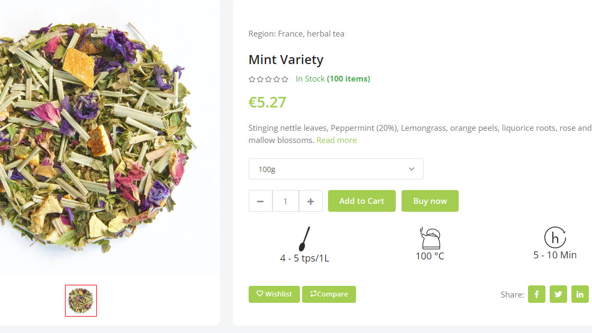
Task: Share on Facebook icon
Action: (x=536, y=294)
